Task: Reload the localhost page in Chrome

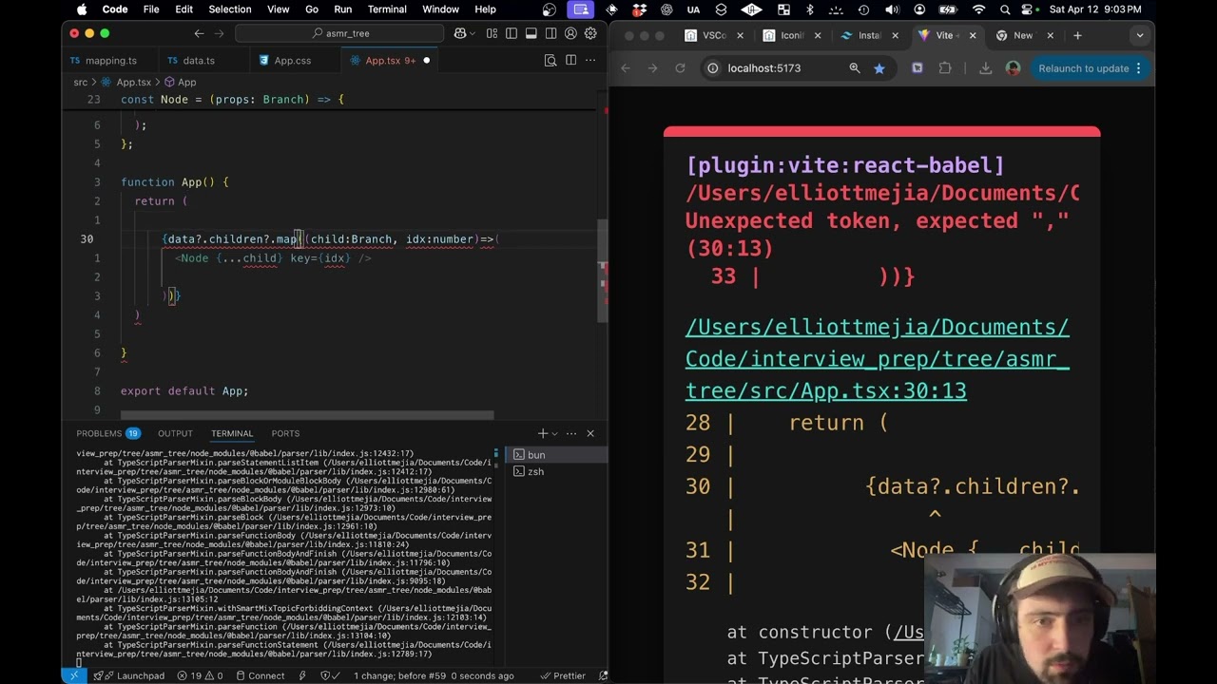Action: [x=680, y=68]
